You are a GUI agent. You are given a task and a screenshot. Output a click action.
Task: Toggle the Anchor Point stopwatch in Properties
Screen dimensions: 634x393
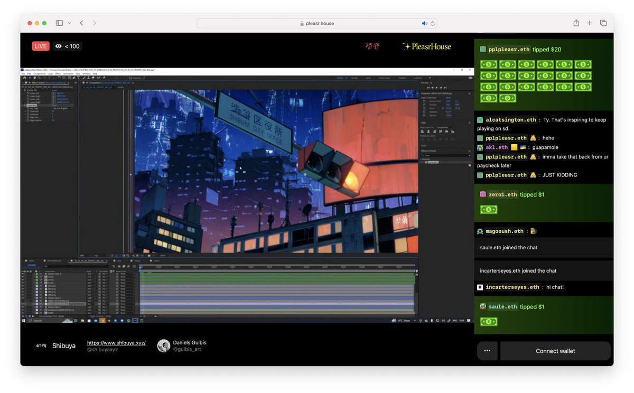click(424, 101)
